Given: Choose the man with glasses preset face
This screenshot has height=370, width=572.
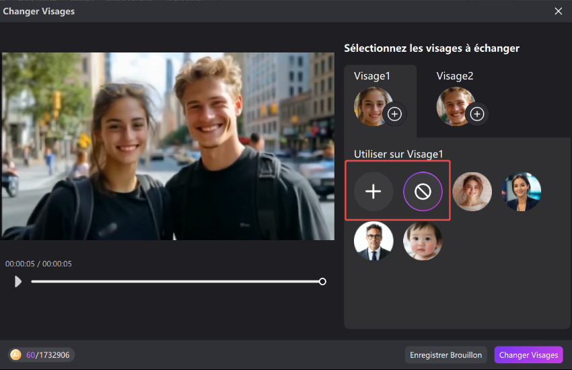Looking at the screenshot, I should [373, 241].
